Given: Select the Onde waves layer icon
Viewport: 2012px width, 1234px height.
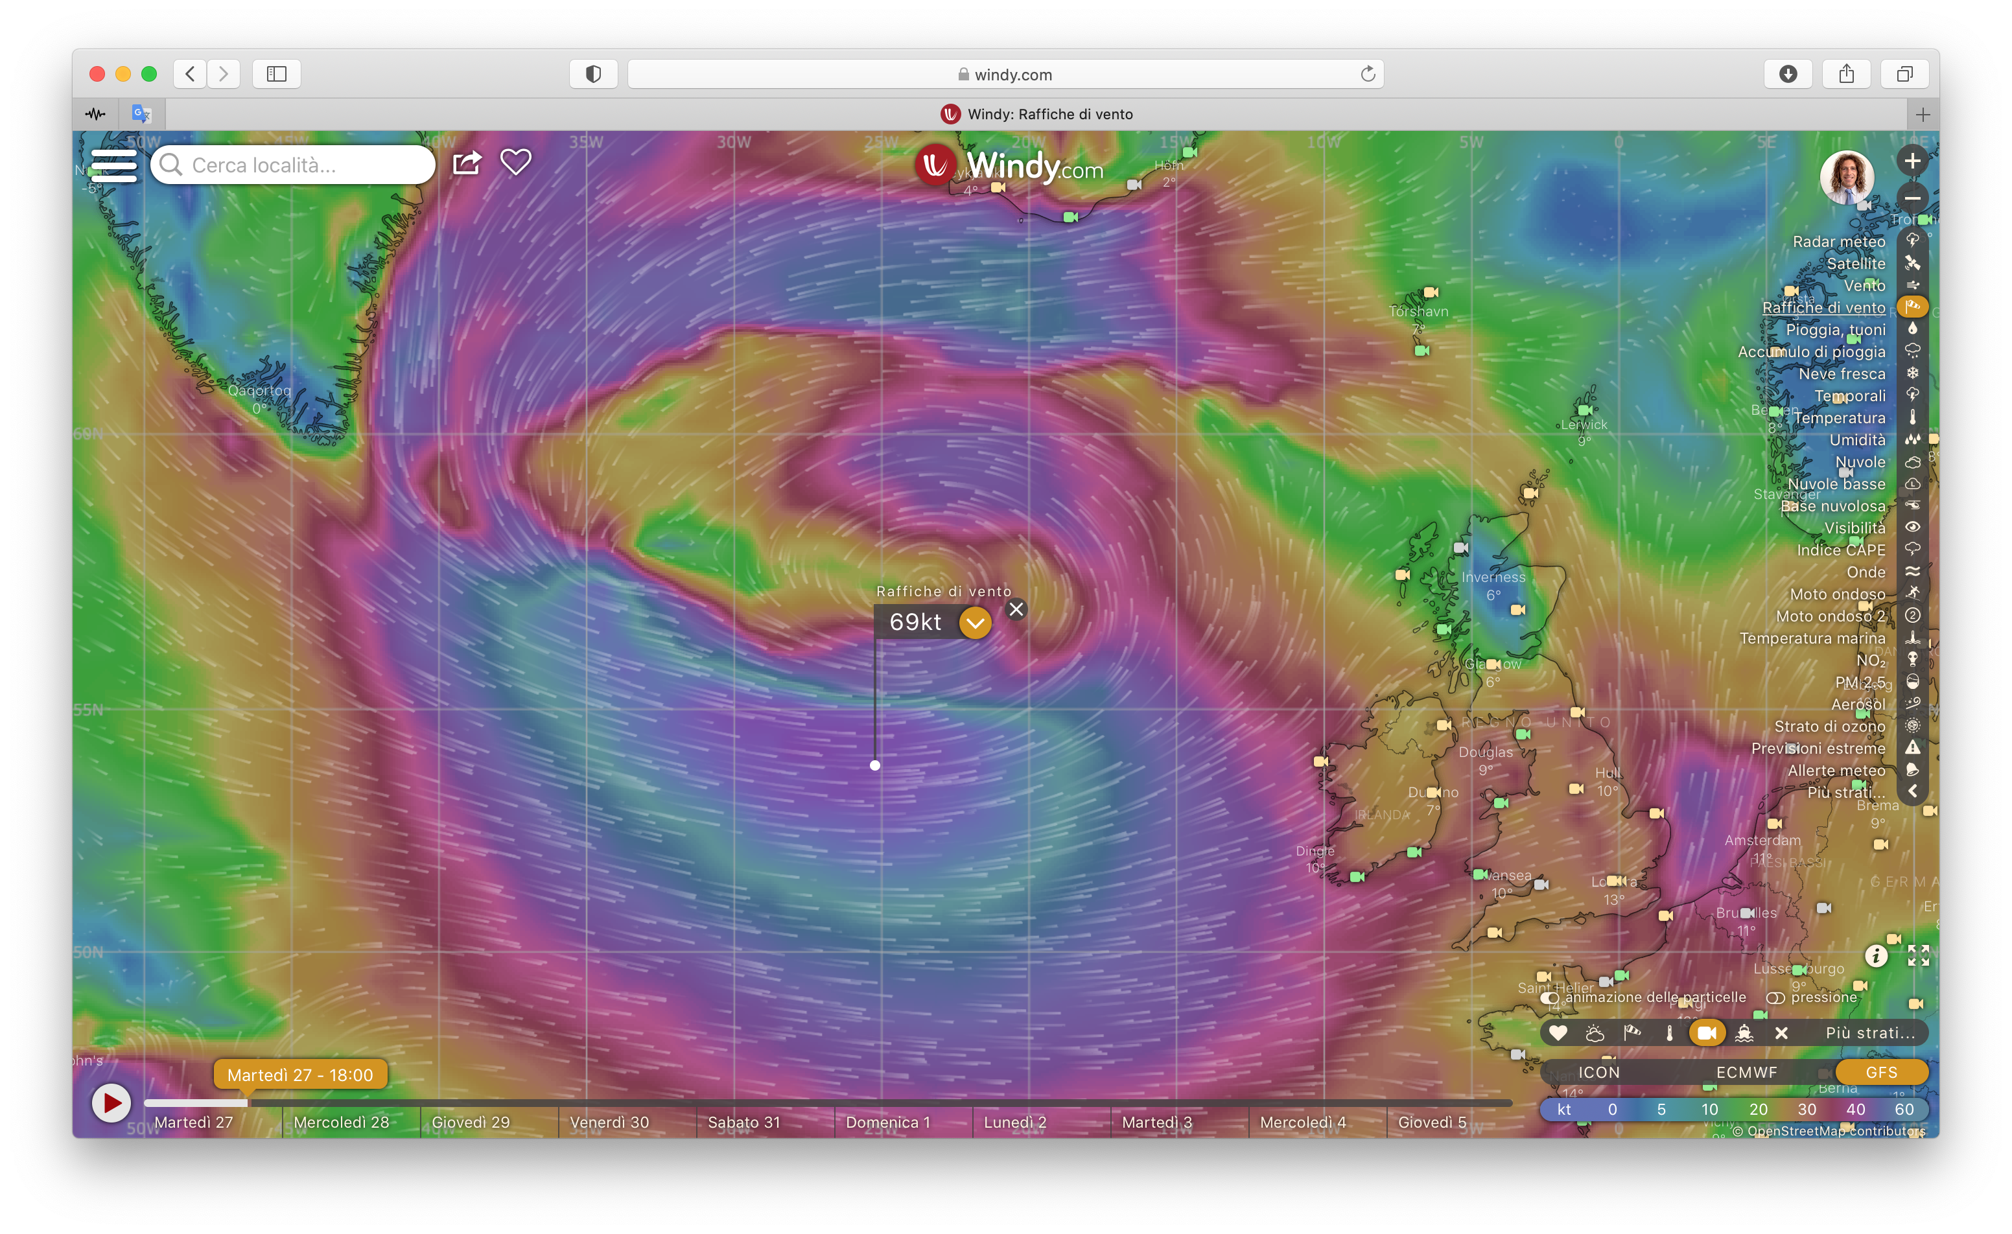Looking at the screenshot, I should (x=1912, y=572).
